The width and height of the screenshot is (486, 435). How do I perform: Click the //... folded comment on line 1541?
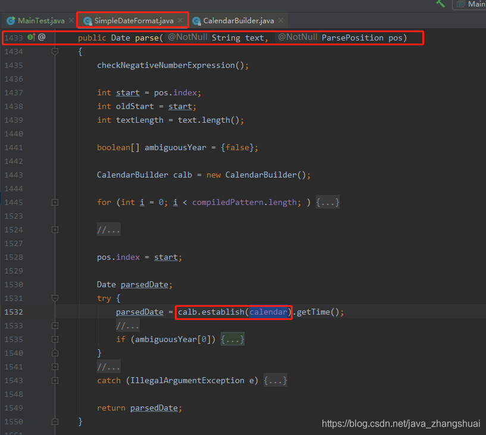point(108,366)
